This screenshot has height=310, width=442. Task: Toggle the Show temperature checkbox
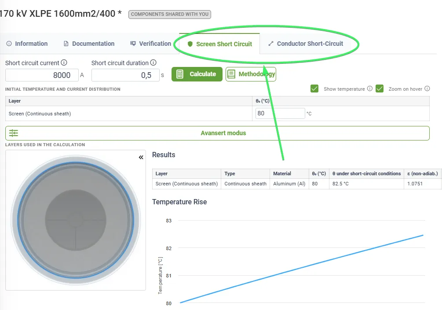(x=314, y=89)
